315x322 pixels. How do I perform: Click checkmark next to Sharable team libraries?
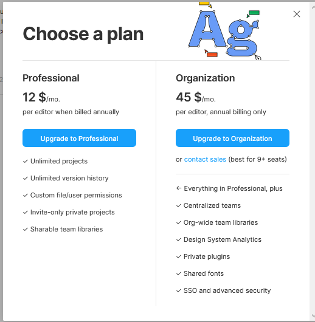26,229
